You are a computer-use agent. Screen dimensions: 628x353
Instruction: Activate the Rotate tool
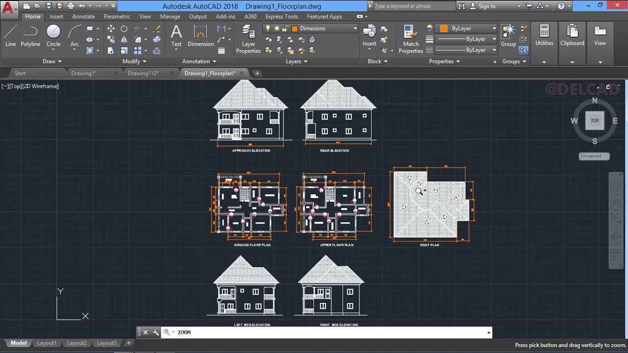124,28
